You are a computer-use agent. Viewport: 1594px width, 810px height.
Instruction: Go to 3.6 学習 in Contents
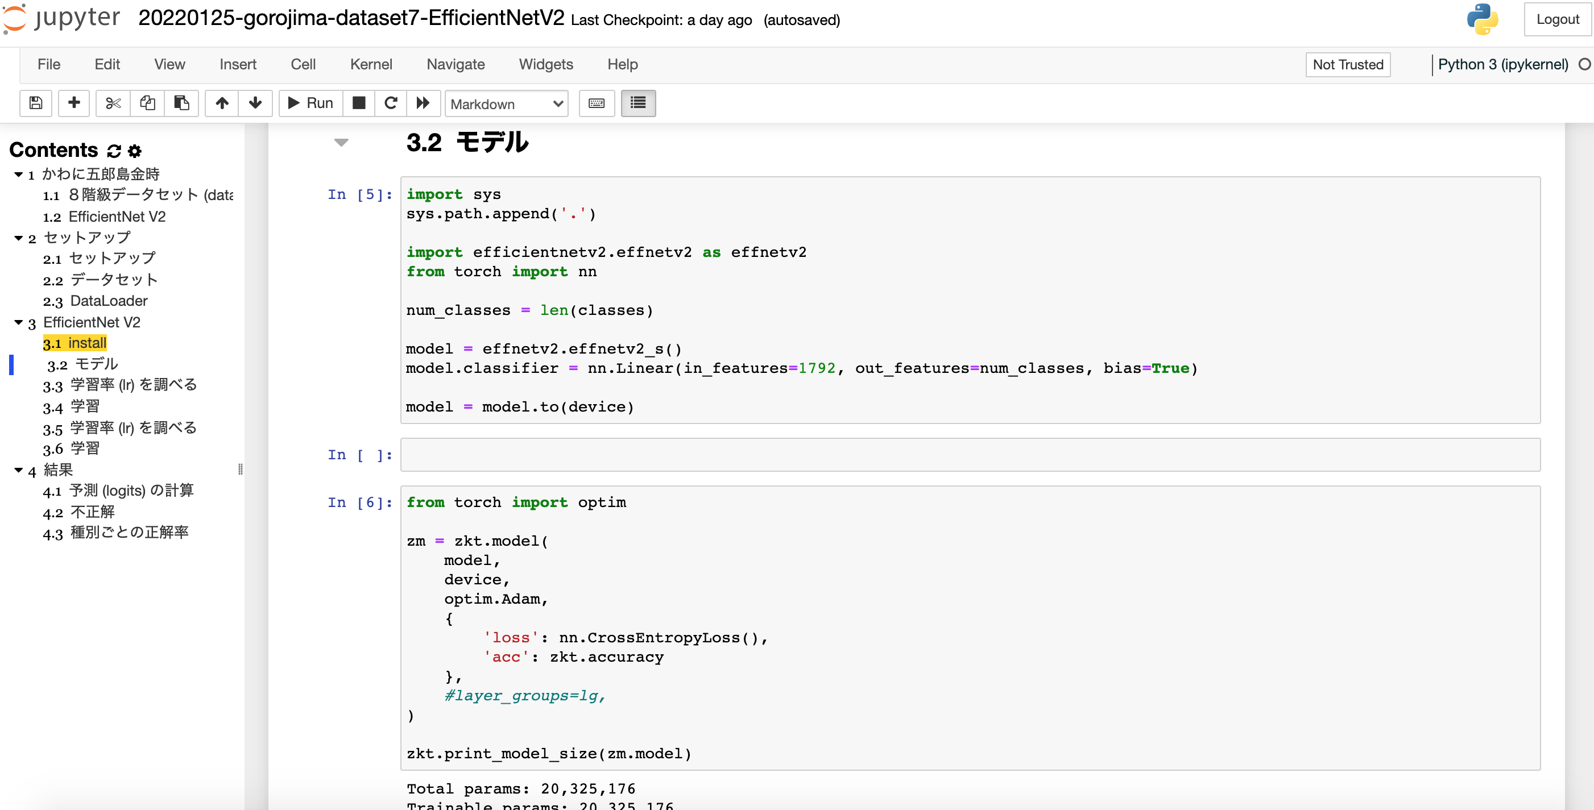pyautogui.click(x=71, y=448)
